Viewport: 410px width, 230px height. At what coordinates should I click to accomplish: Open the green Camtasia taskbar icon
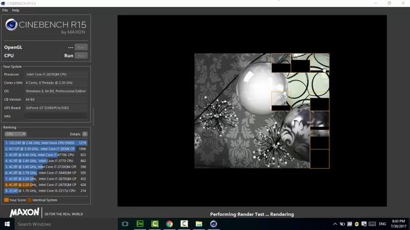[x=155, y=224]
